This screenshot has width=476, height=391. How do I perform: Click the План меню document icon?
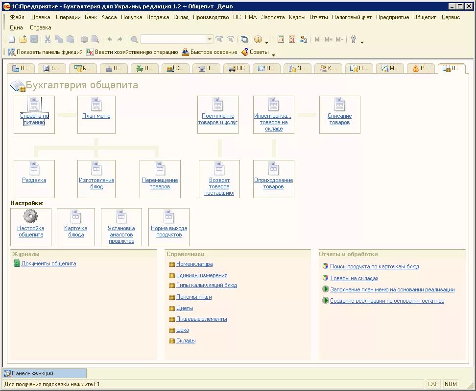pyautogui.click(x=96, y=104)
